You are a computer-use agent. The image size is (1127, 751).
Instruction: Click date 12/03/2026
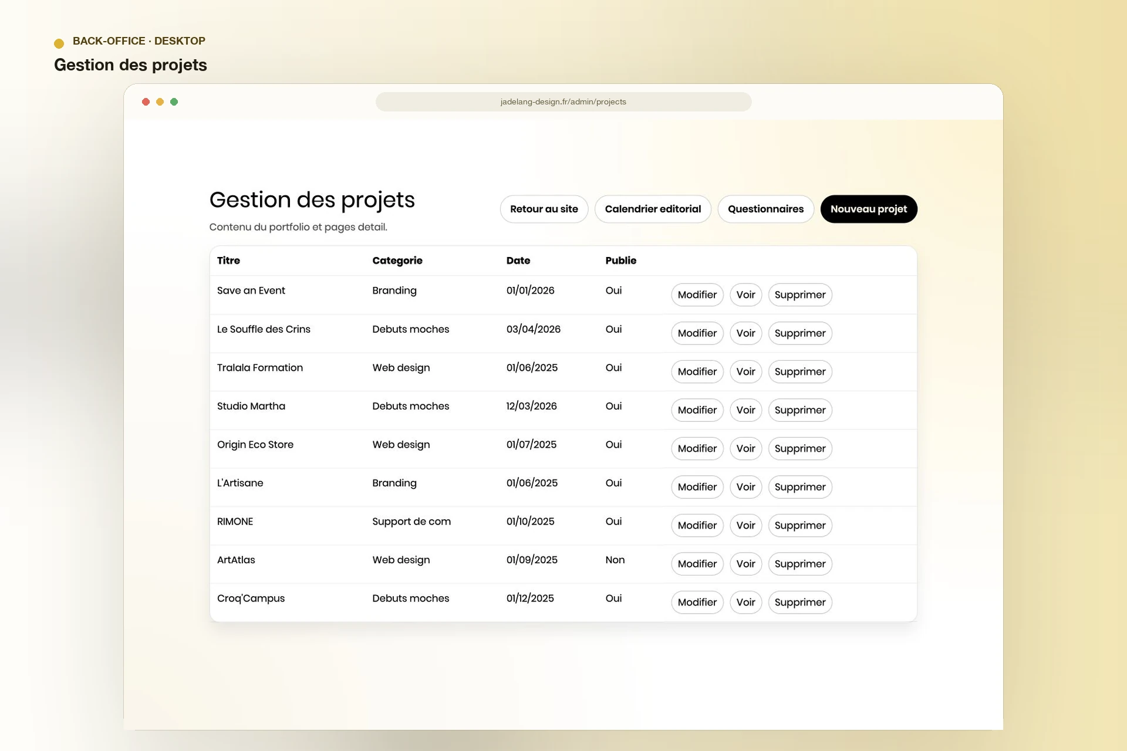coord(531,406)
